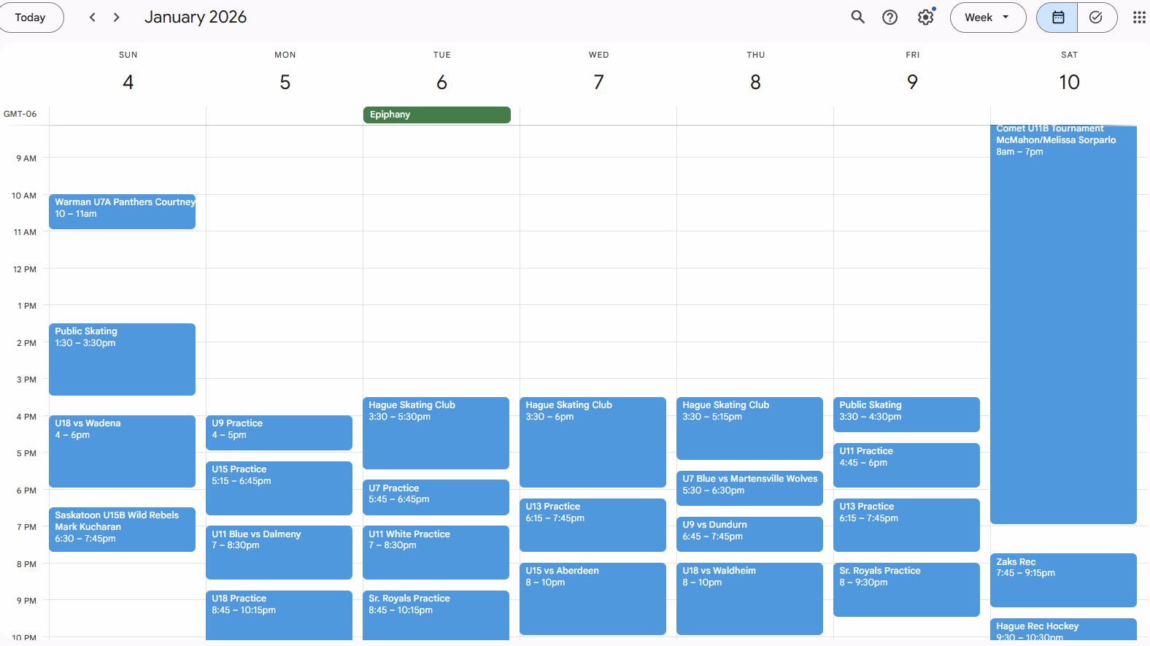Select Tuesday 6 date header

click(441, 82)
